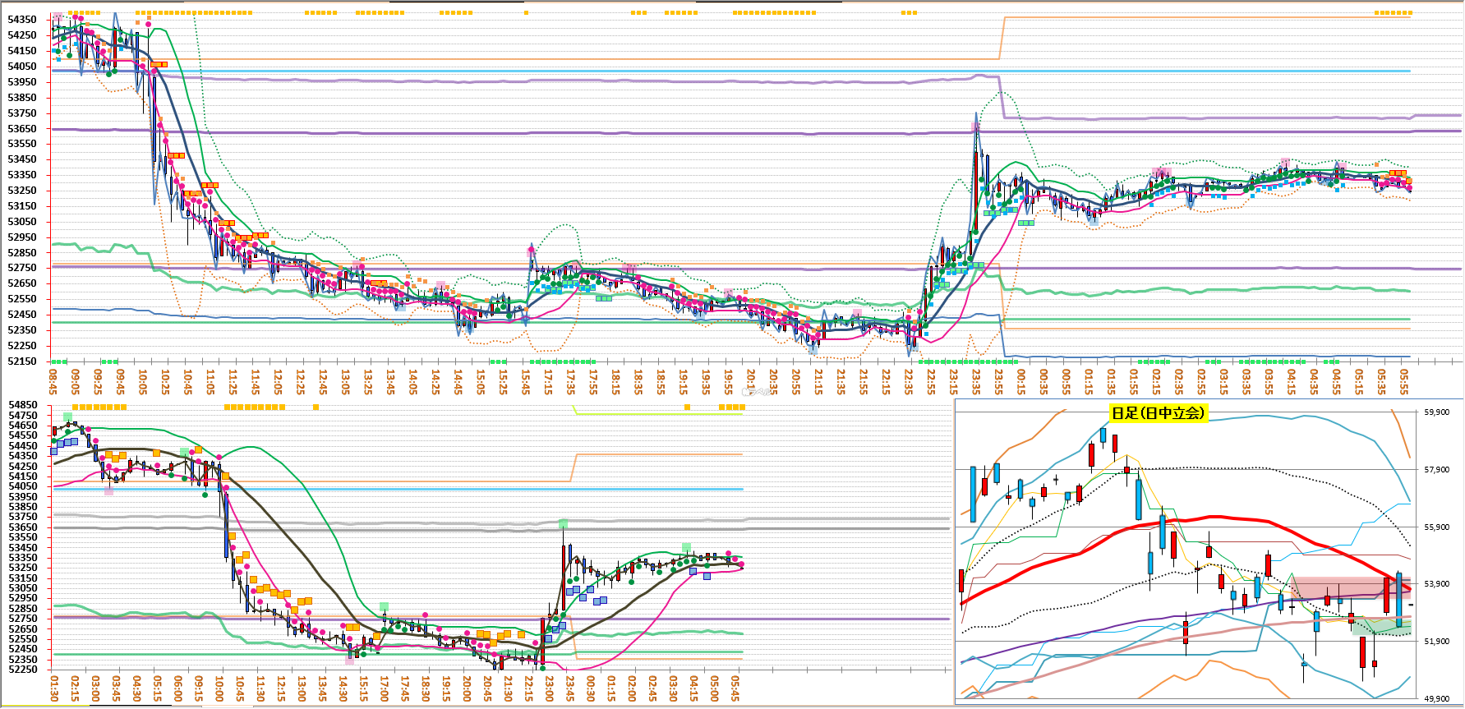
Task: Click the 52250 price label on lower-left chart
Action: 23,670
